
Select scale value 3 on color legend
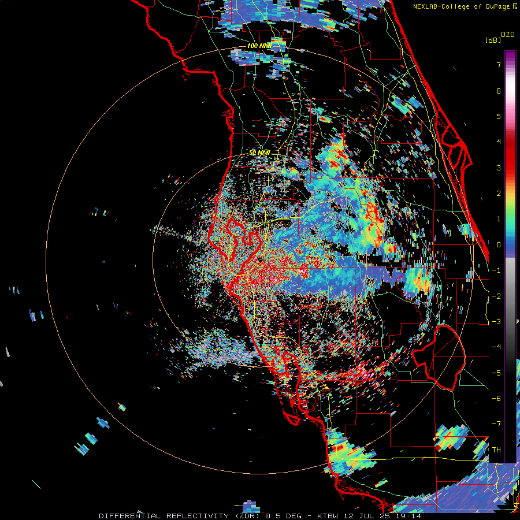pos(499,168)
